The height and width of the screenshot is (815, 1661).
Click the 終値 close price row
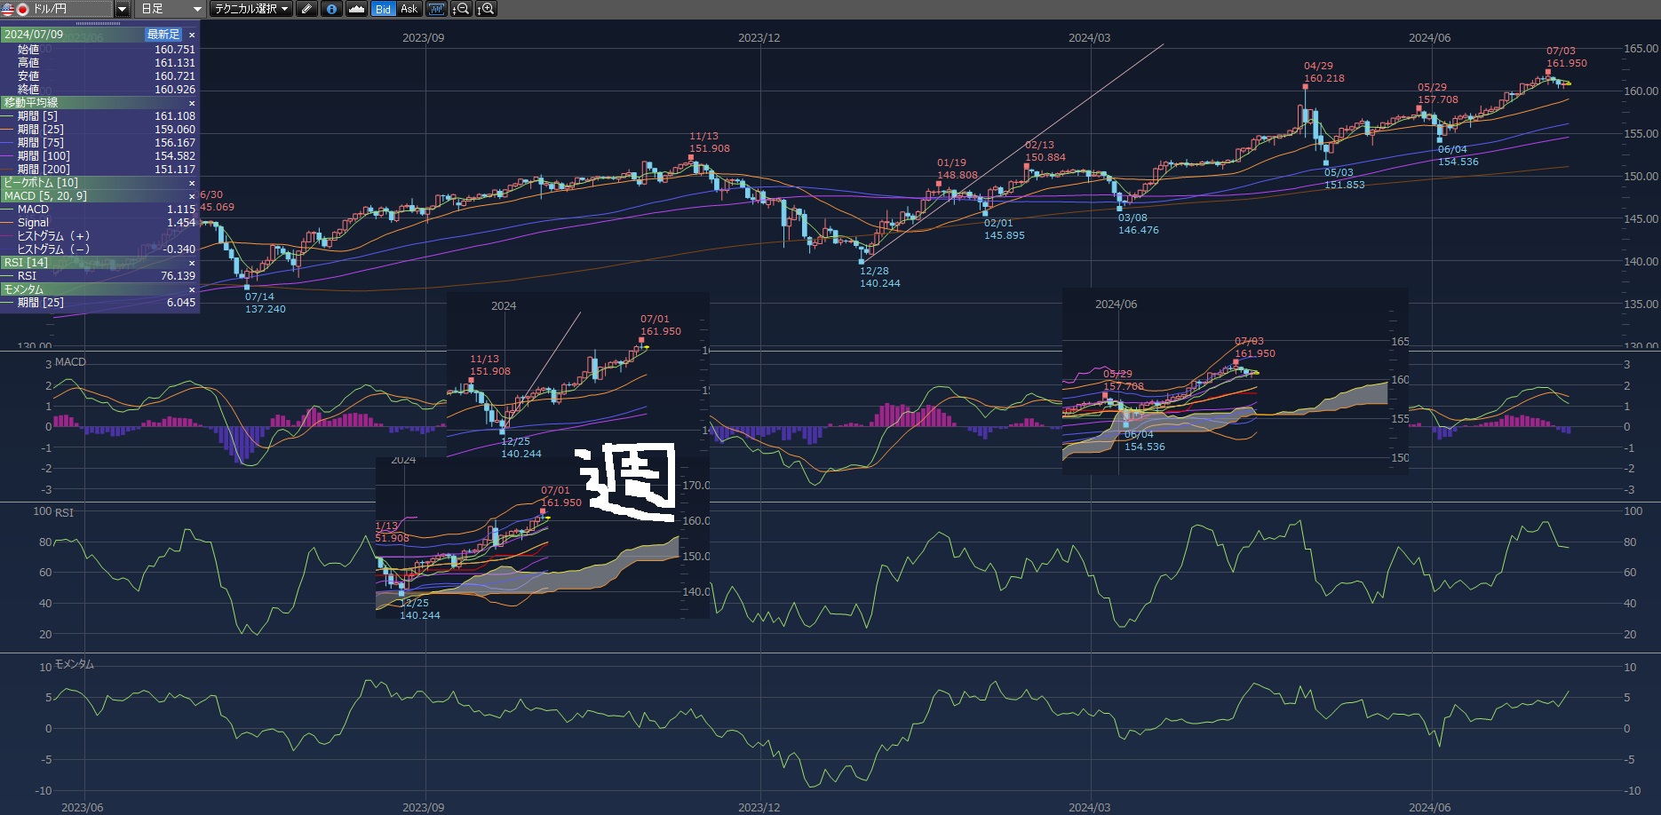(99, 90)
